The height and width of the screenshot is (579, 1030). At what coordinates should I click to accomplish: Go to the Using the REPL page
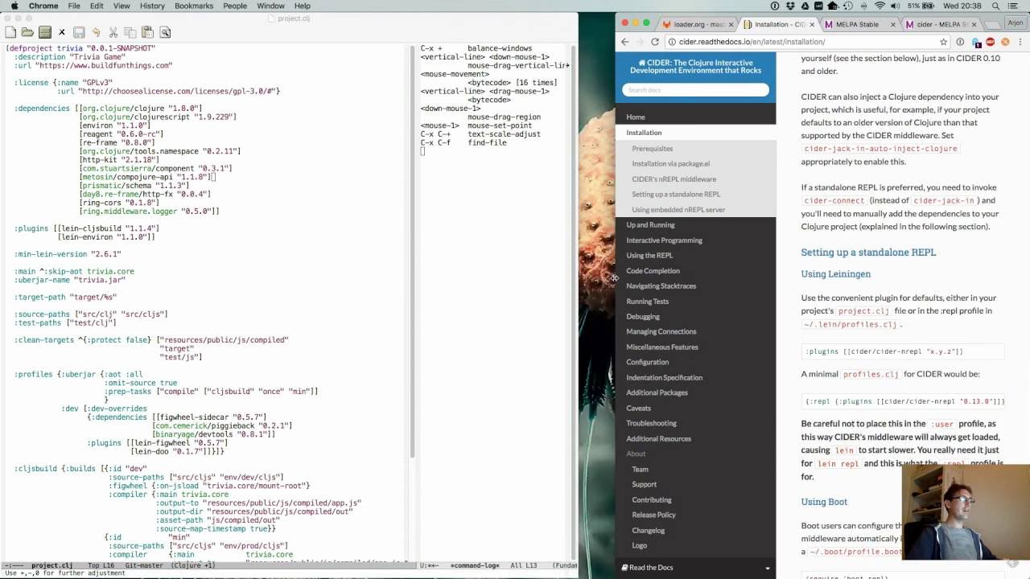(649, 256)
